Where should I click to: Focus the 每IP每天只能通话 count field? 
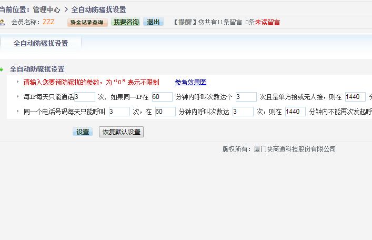(85, 97)
